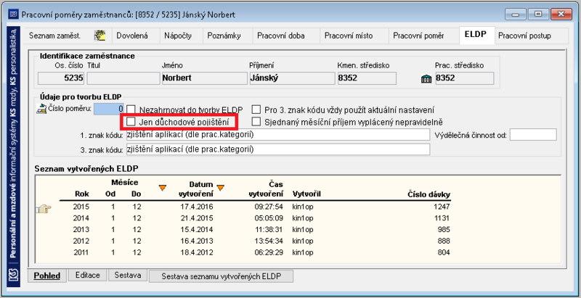Open the Pracovní doba tab
Viewport: 581px width, 298px height.
click(281, 36)
